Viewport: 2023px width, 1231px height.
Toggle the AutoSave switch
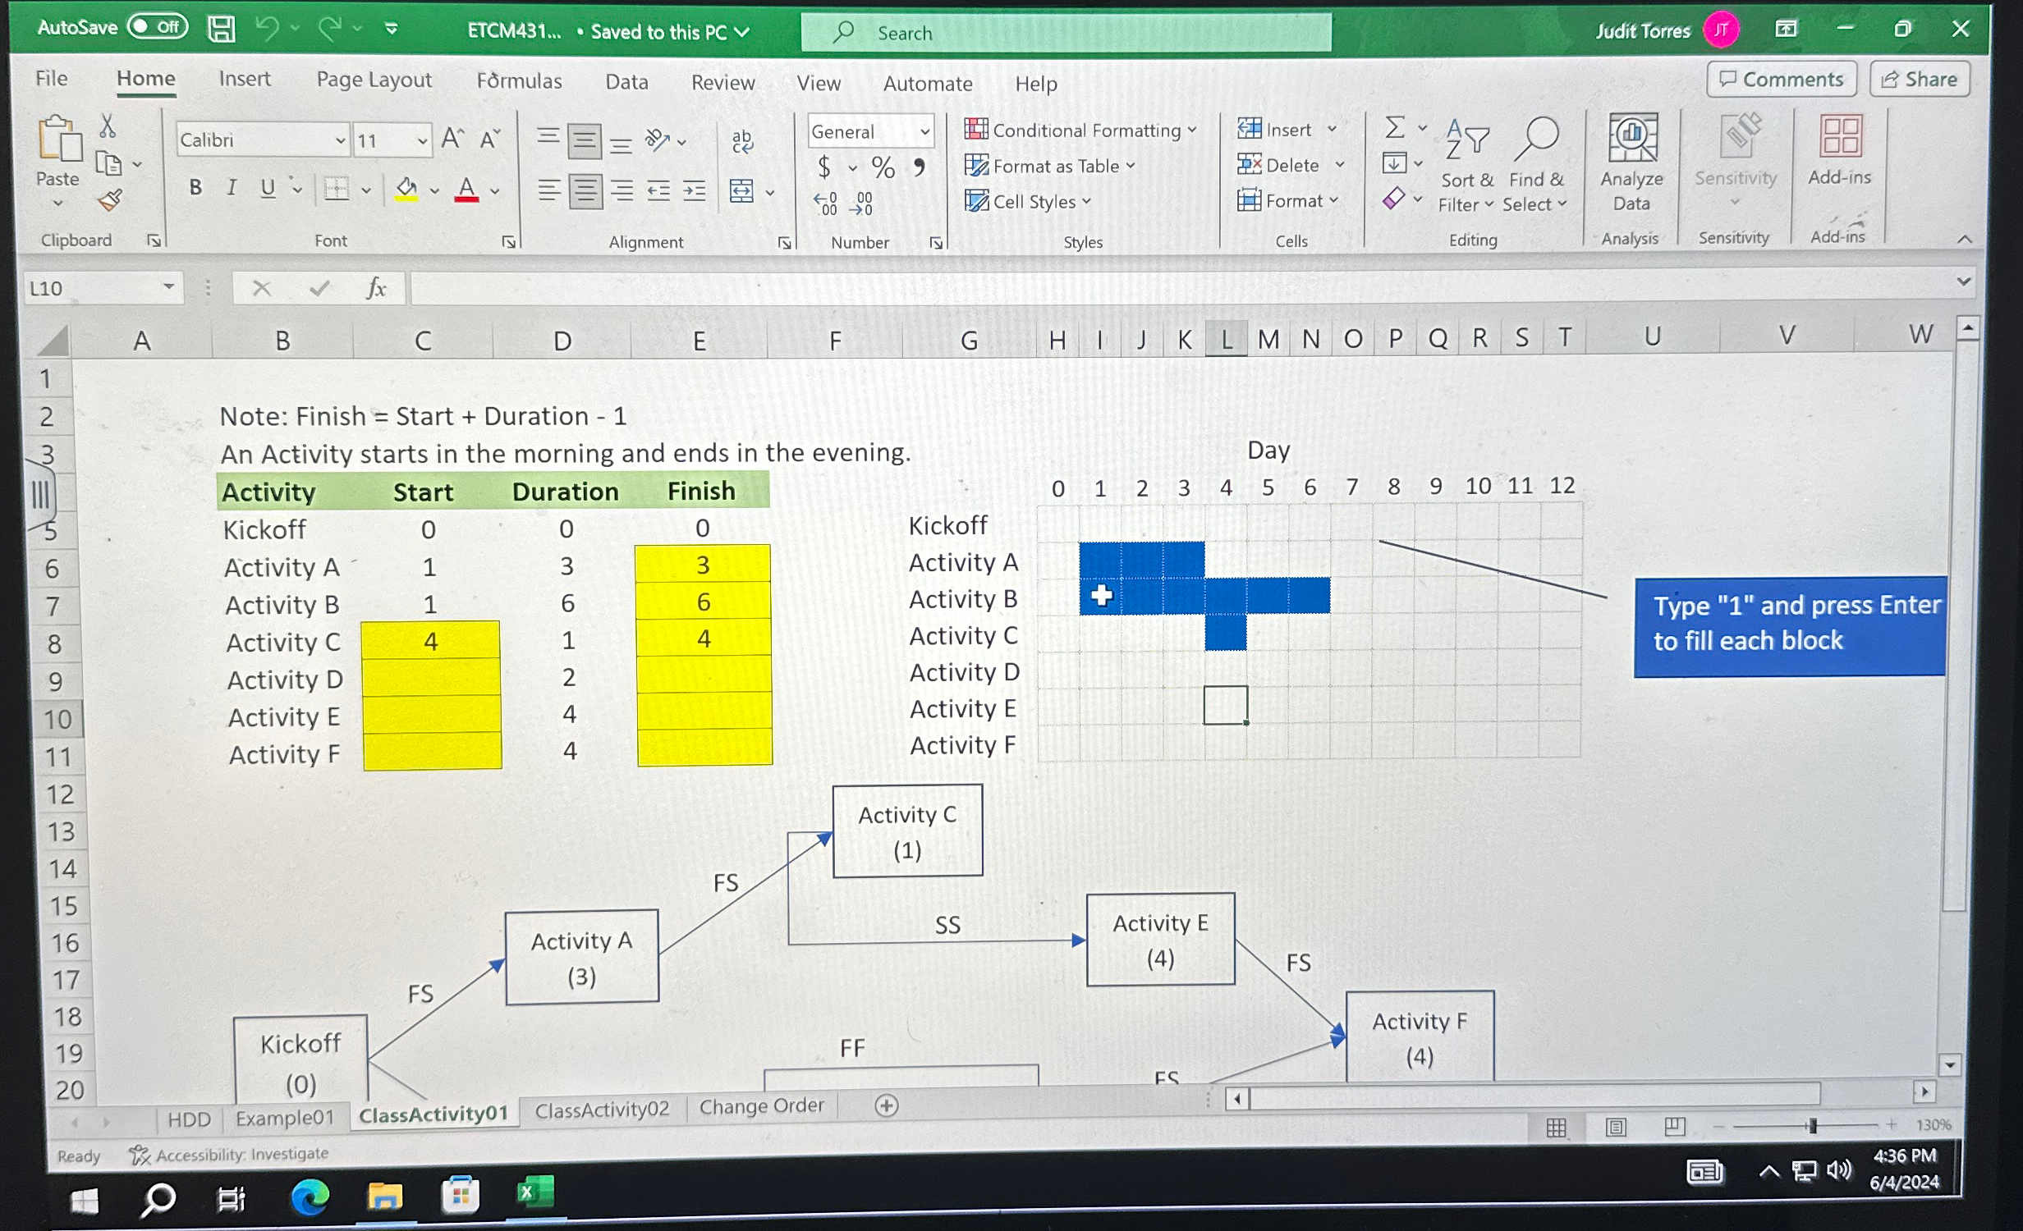click(x=158, y=27)
